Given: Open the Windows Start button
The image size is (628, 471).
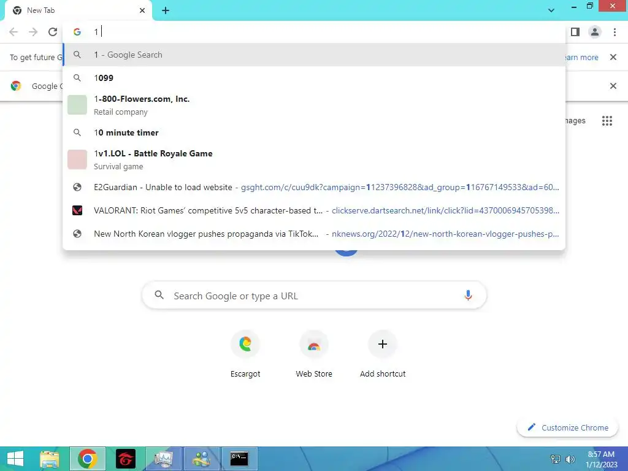Looking at the screenshot, I should click(x=15, y=459).
